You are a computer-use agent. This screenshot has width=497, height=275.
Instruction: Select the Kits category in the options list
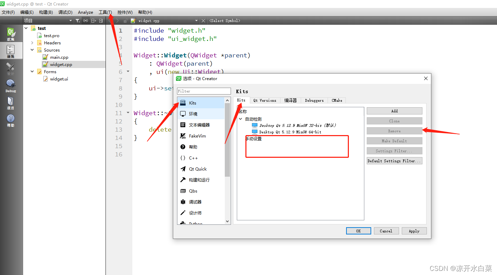point(201,103)
